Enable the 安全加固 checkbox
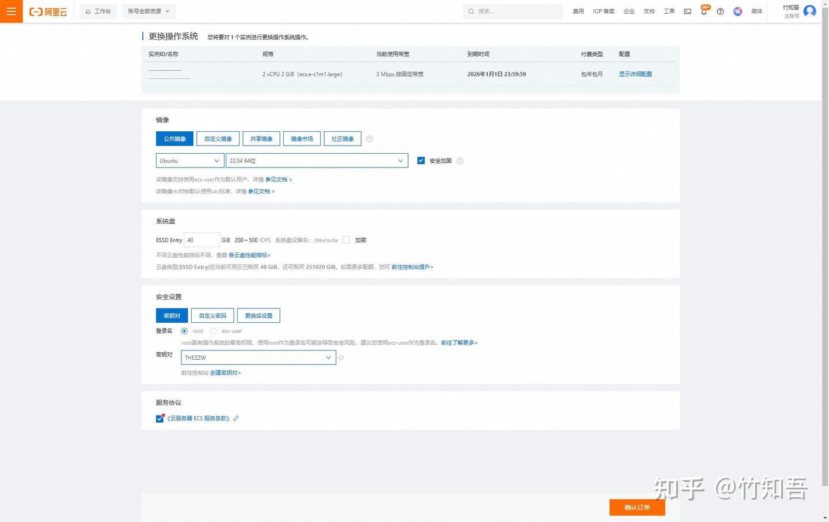This screenshot has width=829, height=522. click(x=421, y=161)
